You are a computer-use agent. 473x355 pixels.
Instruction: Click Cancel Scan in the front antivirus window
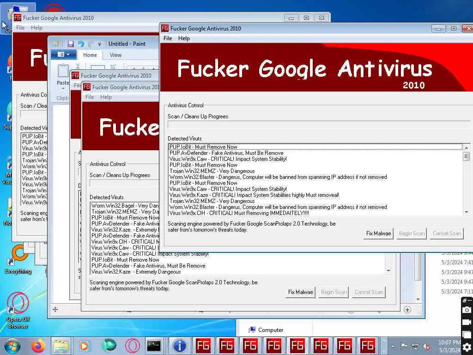pyautogui.click(x=447, y=233)
